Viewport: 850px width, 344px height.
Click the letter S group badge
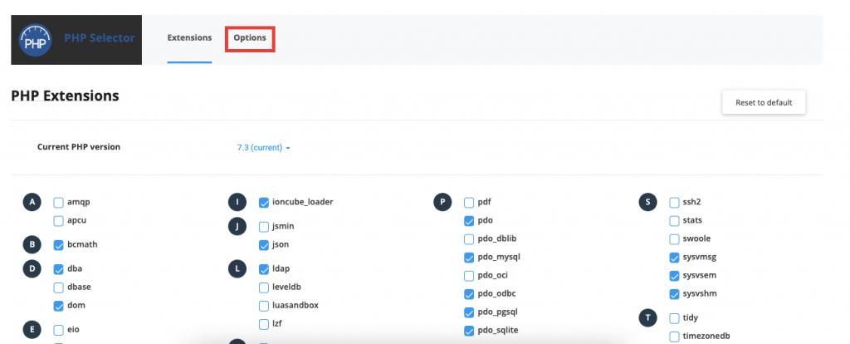(x=648, y=203)
